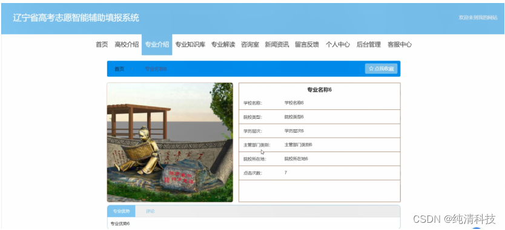This screenshot has width=505, height=230.
Task: Click the 点我收藏 favorite button
Action: (x=381, y=68)
